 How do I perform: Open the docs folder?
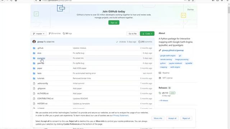point(39,53)
